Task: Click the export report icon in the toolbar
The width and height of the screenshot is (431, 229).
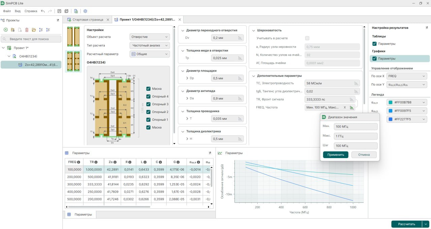Action: point(76,11)
